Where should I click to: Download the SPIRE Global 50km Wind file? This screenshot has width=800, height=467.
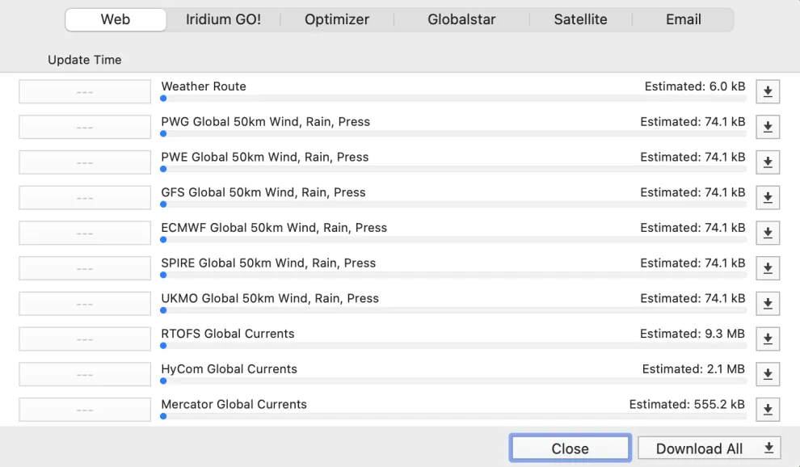pos(767,267)
